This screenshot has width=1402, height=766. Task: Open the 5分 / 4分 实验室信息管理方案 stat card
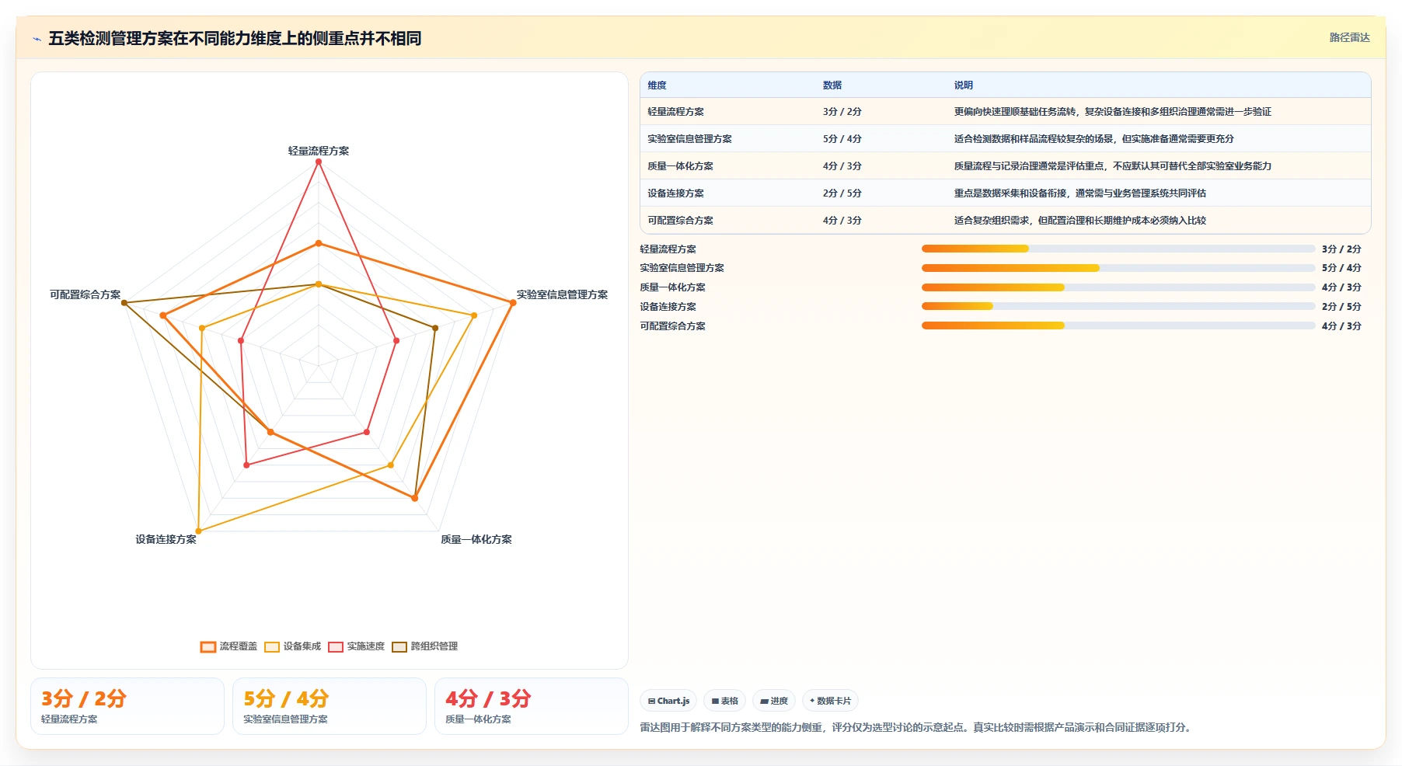(330, 706)
